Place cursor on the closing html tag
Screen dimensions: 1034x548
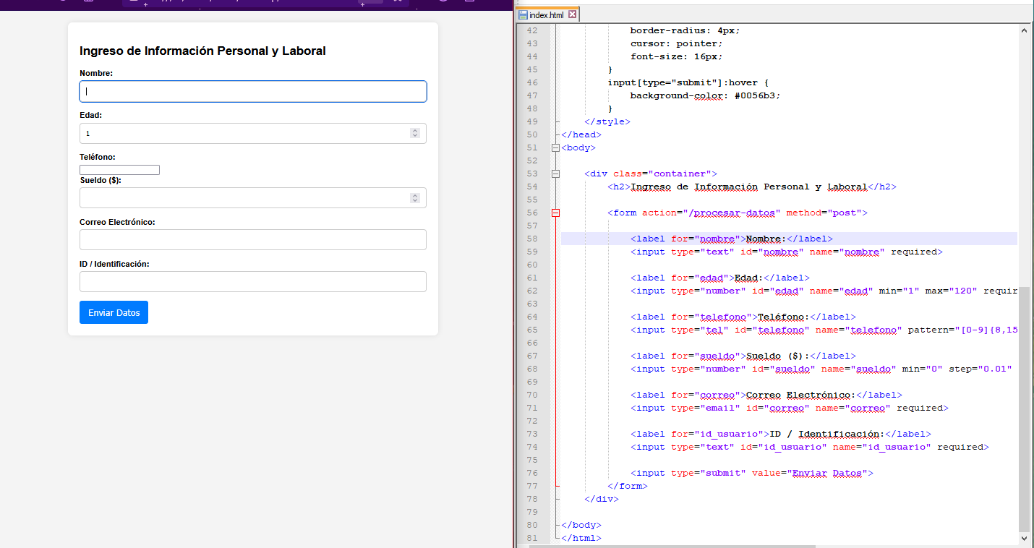[x=583, y=538]
